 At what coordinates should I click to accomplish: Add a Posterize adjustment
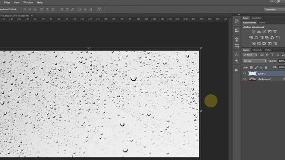pyautogui.click(x=259, y=44)
